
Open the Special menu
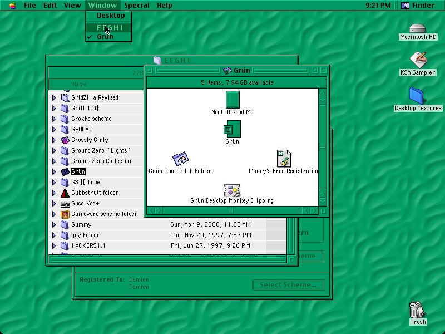(x=137, y=5)
